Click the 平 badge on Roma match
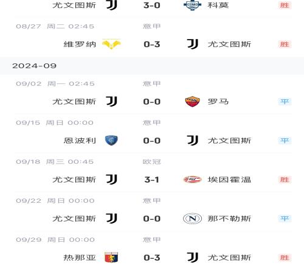The width and height of the screenshot is (304, 268). pos(285,102)
